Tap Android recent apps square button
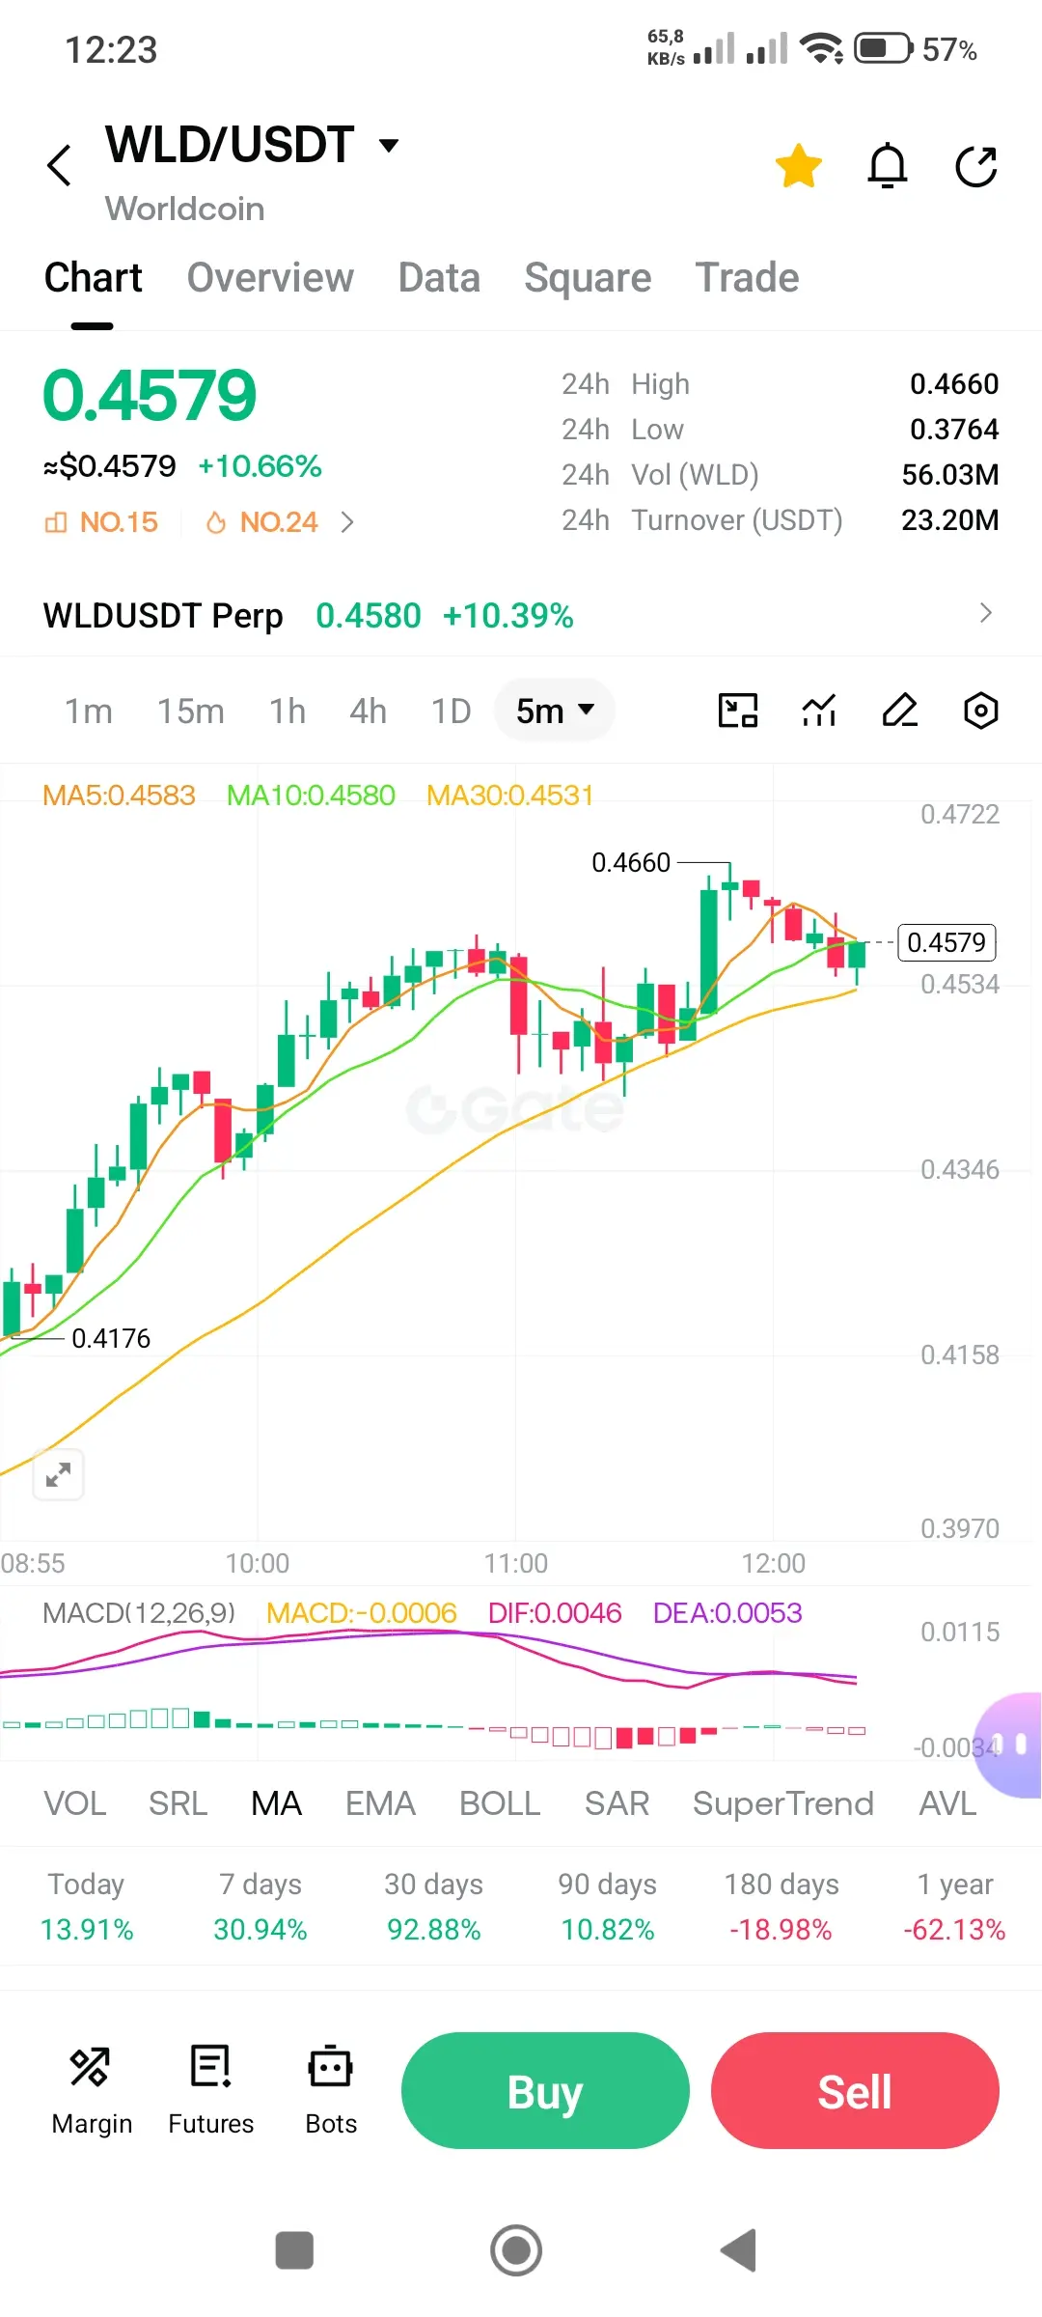 (x=294, y=2250)
